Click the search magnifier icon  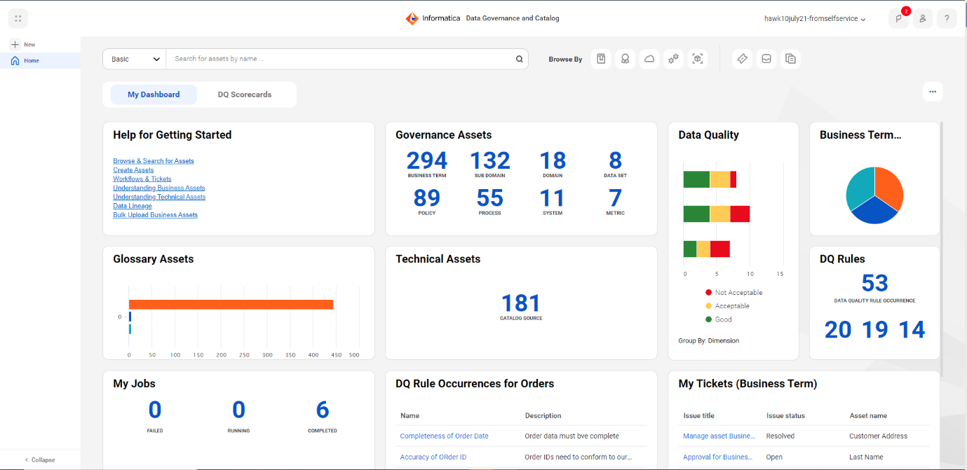pyautogui.click(x=520, y=59)
